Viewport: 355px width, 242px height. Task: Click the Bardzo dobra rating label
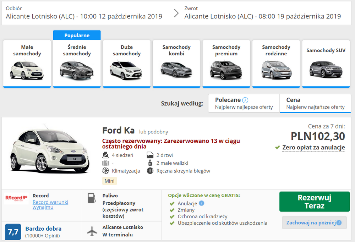coord(43,229)
